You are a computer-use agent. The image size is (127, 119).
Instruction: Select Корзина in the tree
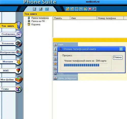(36, 25)
